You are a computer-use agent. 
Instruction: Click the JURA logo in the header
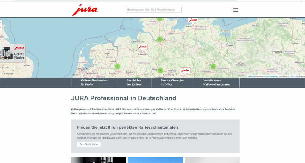point(85,10)
